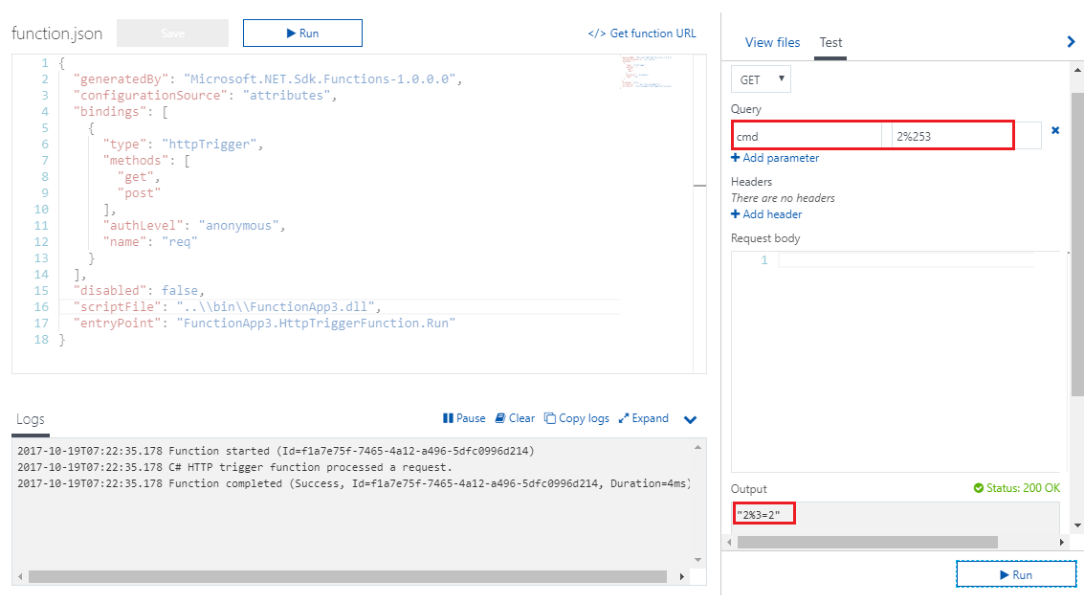This screenshot has width=1084, height=603.
Task: Click the cmd query name field
Action: 807,136
